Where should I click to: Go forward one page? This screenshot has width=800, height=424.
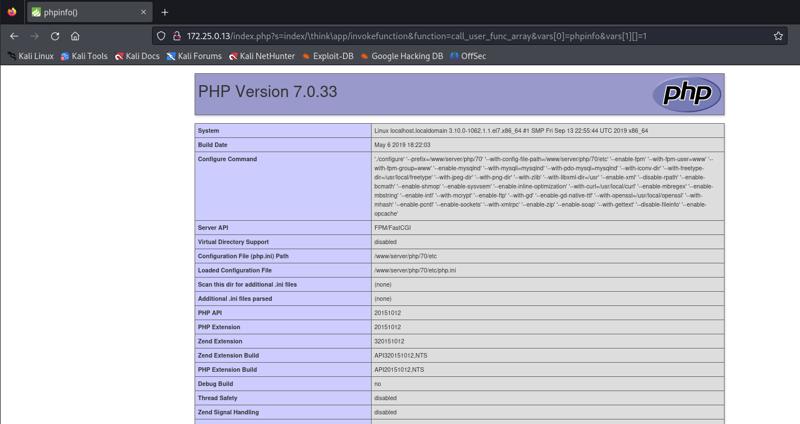click(35, 36)
